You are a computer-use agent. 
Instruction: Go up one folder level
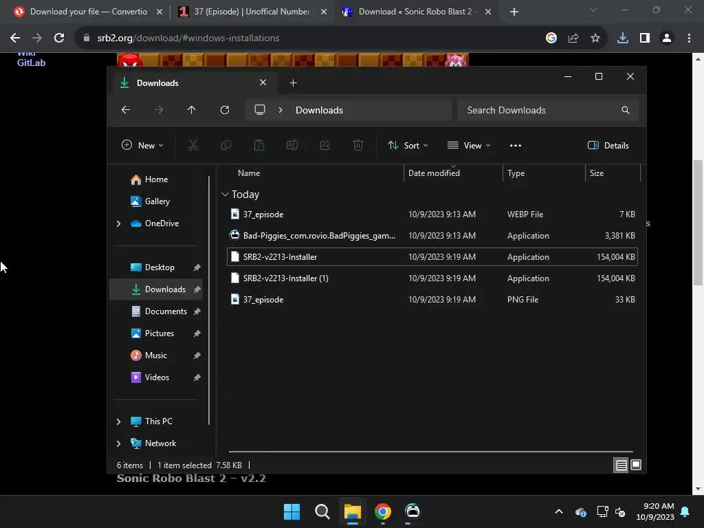tap(192, 110)
